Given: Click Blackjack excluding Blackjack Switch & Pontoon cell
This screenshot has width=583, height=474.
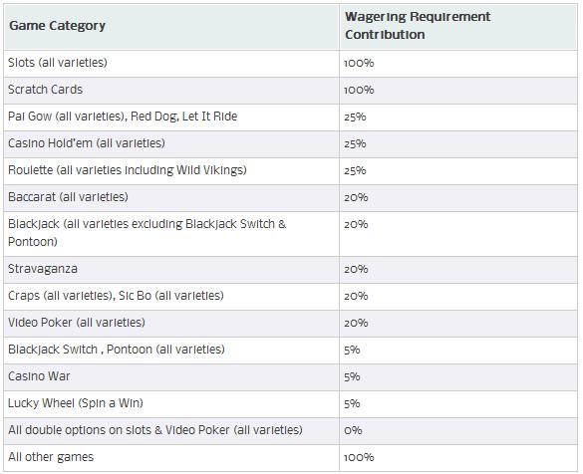Looking at the screenshot, I should [171, 234].
